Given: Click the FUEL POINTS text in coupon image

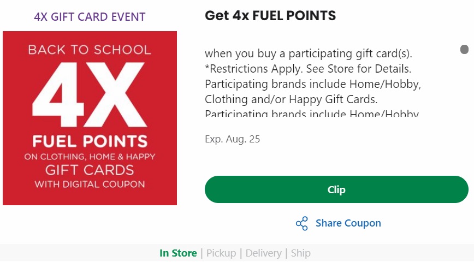Looking at the screenshot, I should 90,141.
